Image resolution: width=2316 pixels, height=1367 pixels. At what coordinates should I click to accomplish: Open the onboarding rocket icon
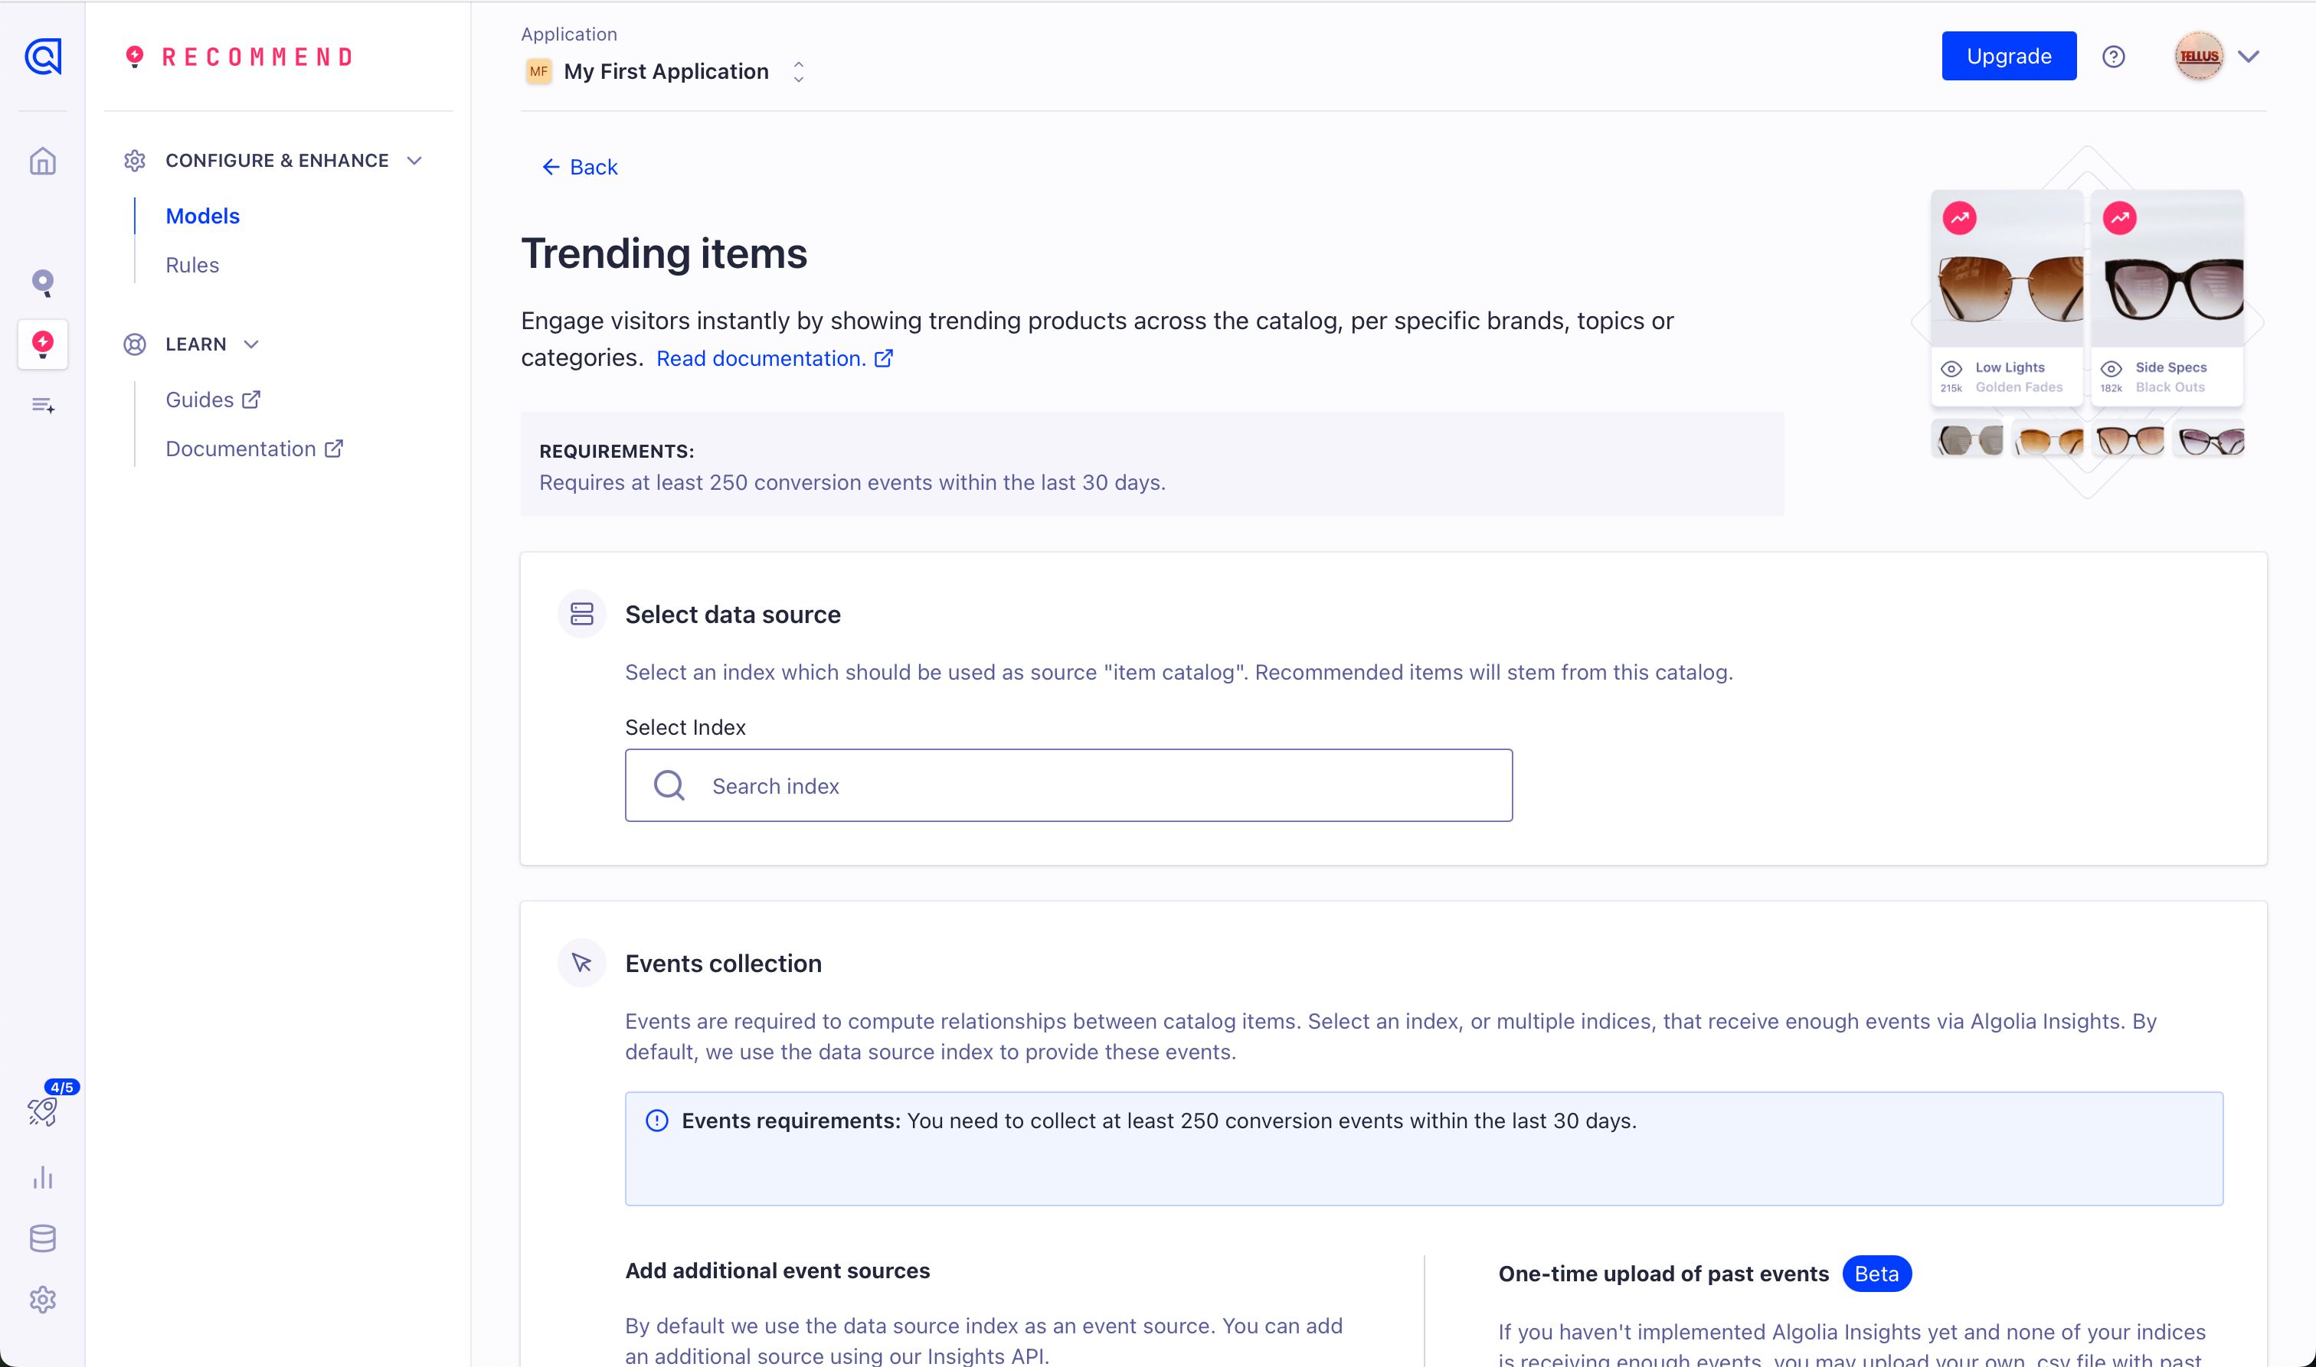point(42,1111)
